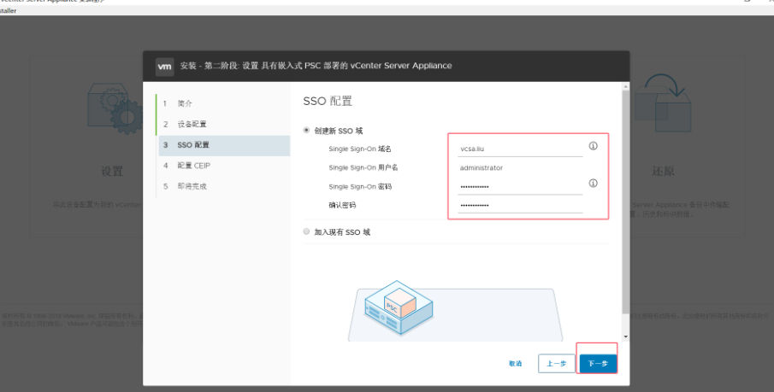Click the Single Sign-On 用户名 label

(363, 167)
